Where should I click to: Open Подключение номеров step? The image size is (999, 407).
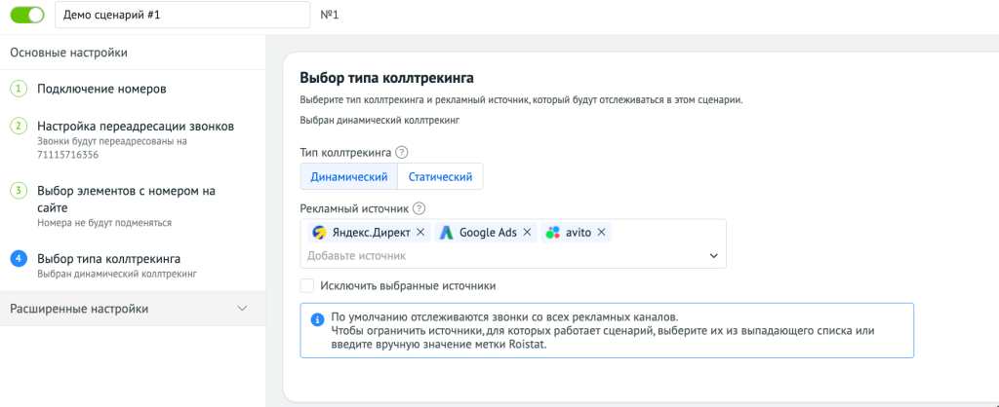[x=101, y=89]
